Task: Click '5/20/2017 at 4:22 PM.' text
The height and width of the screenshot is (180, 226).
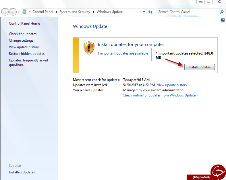Action: pos(139,85)
